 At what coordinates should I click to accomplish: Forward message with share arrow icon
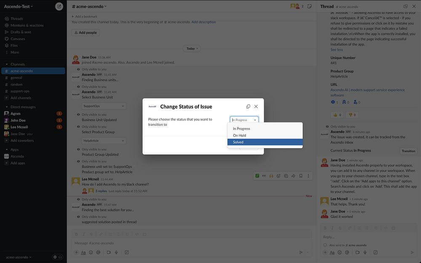pyautogui.click(x=293, y=176)
